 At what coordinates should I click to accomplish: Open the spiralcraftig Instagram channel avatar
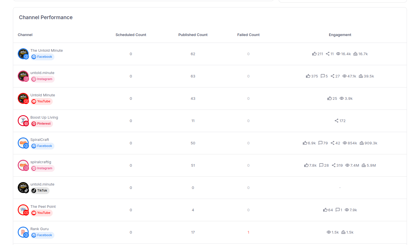(23, 165)
